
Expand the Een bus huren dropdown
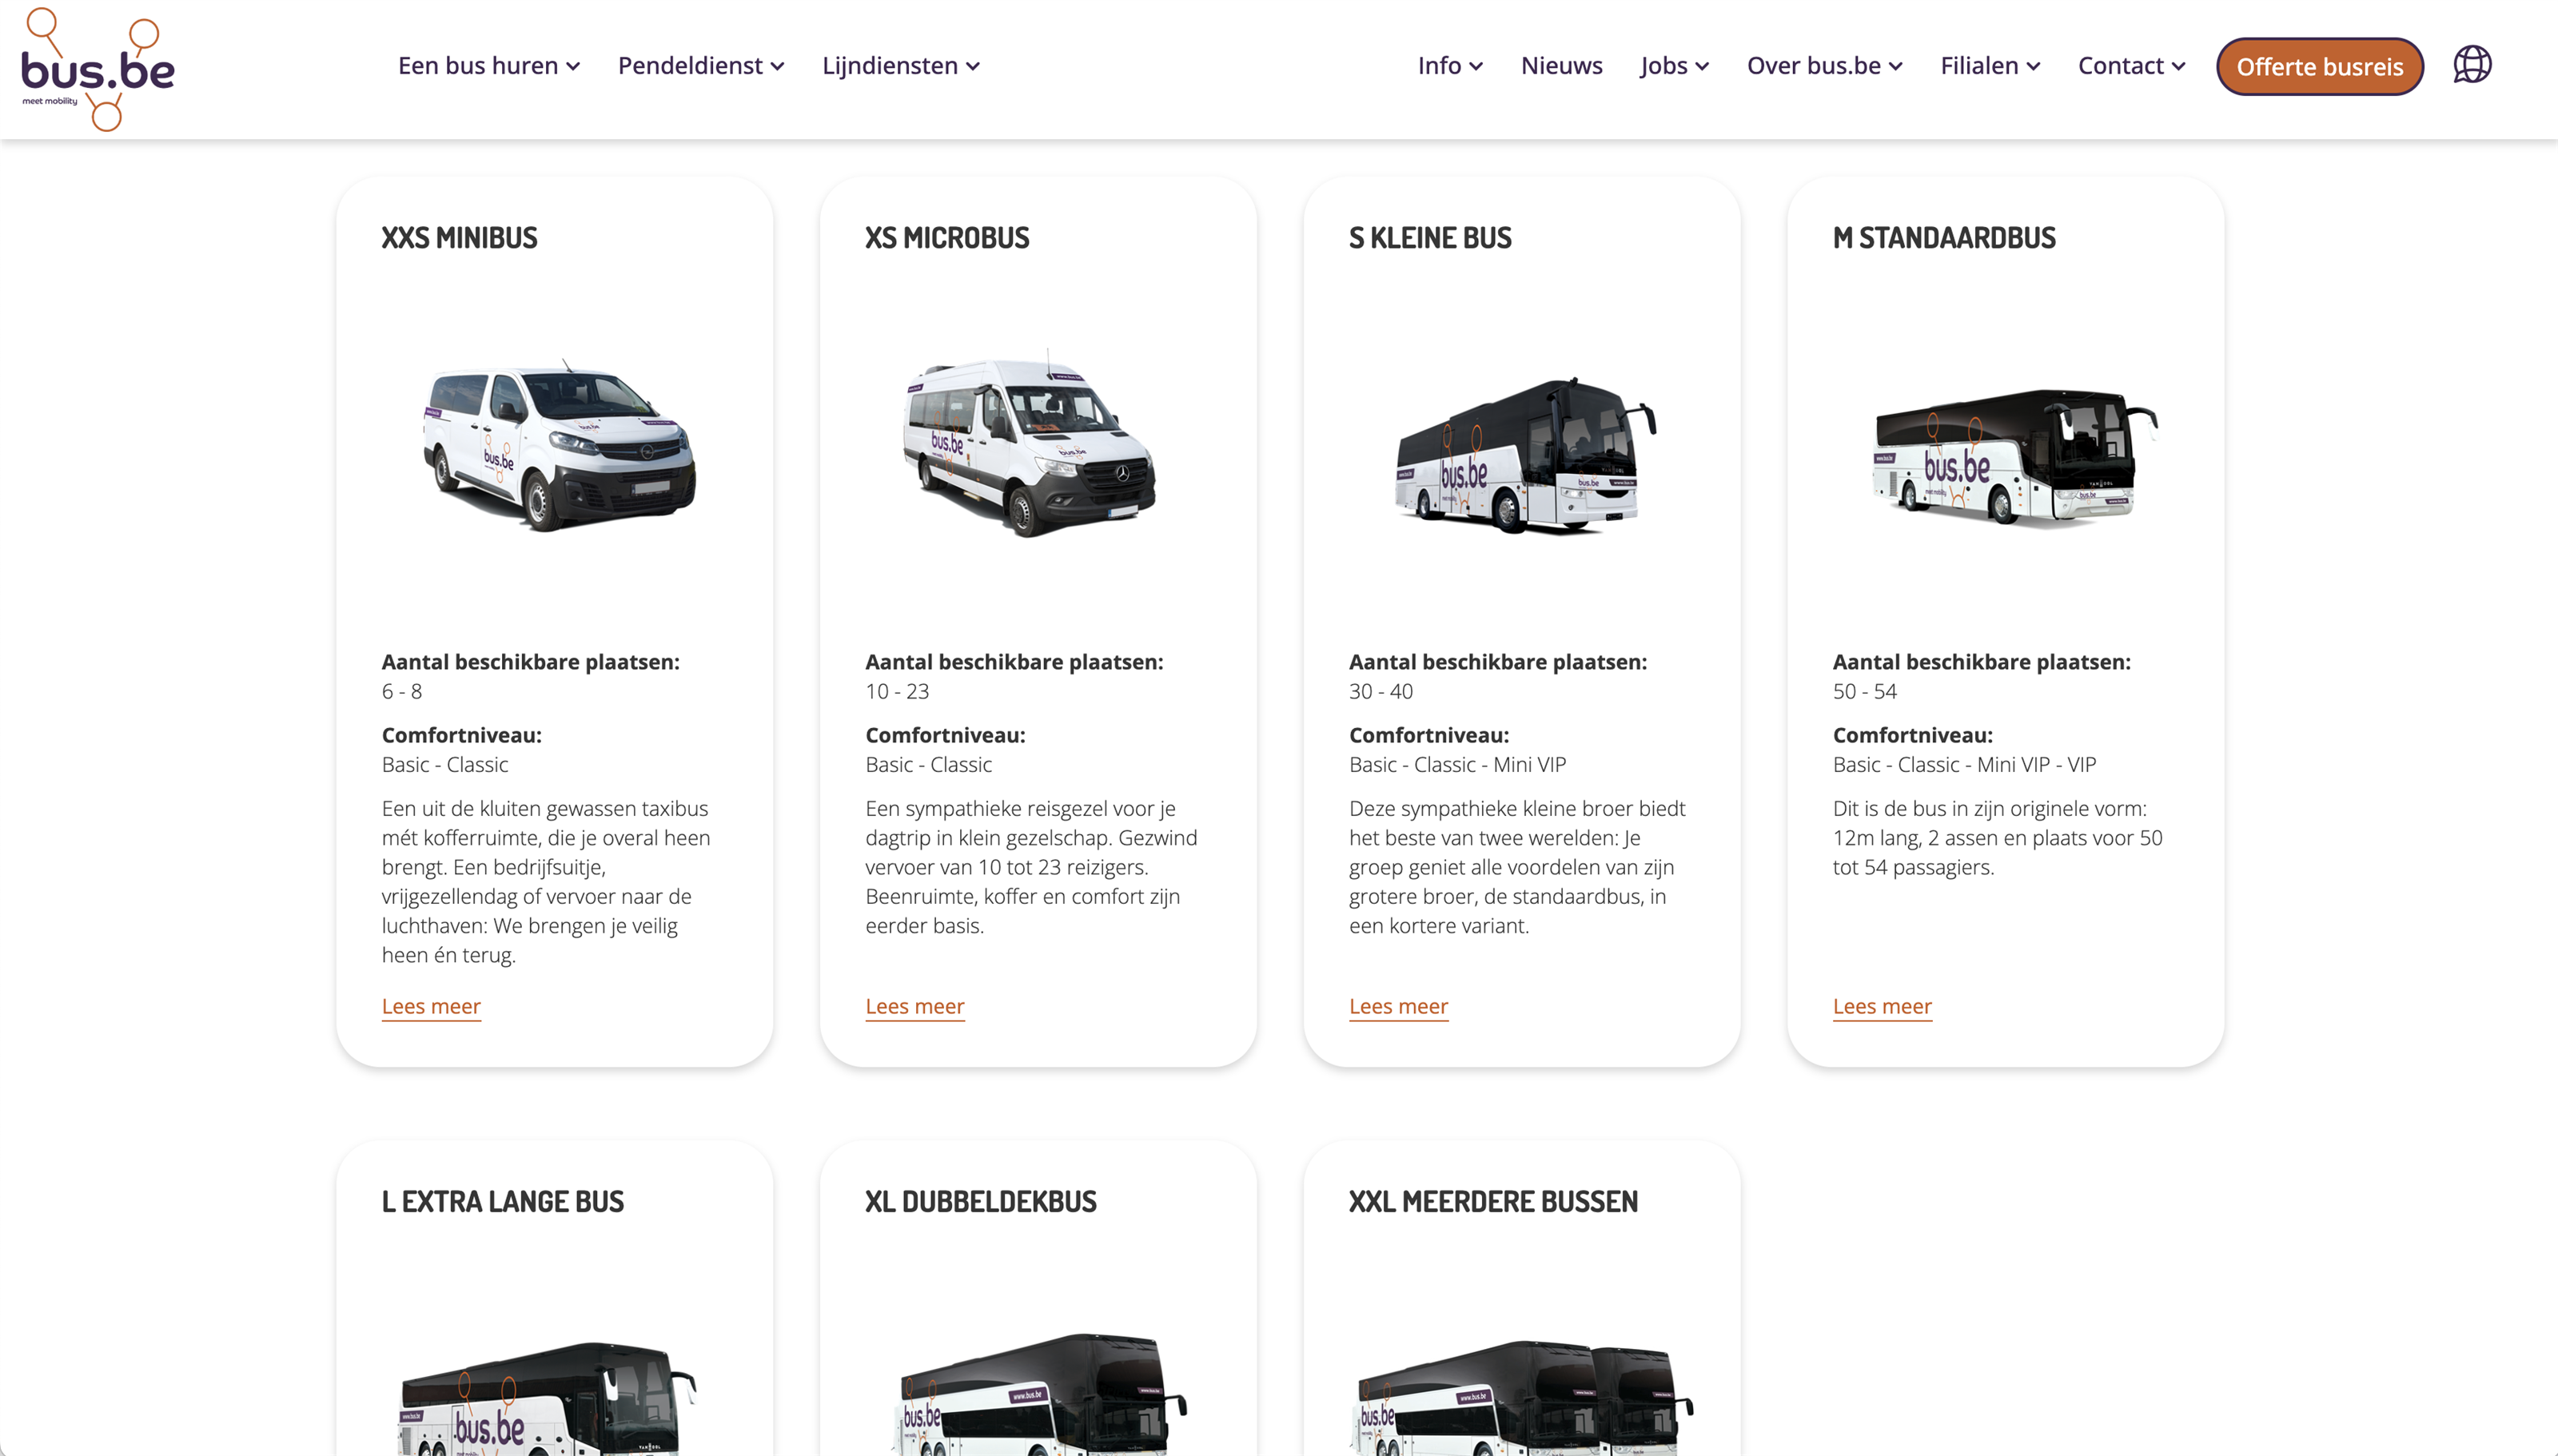point(489,66)
